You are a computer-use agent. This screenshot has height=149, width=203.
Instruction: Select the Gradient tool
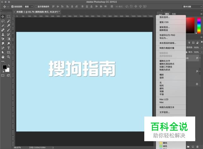pos(8,39)
